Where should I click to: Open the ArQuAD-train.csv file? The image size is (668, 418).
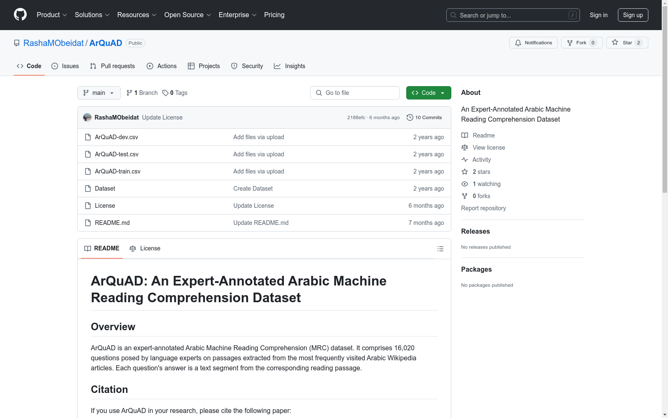click(x=118, y=171)
